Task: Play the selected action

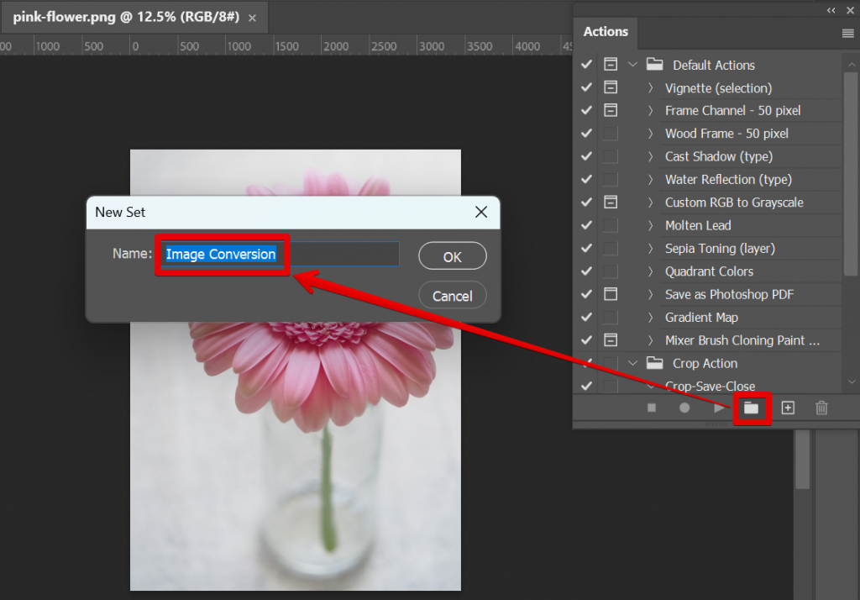Action: pos(718,407)
